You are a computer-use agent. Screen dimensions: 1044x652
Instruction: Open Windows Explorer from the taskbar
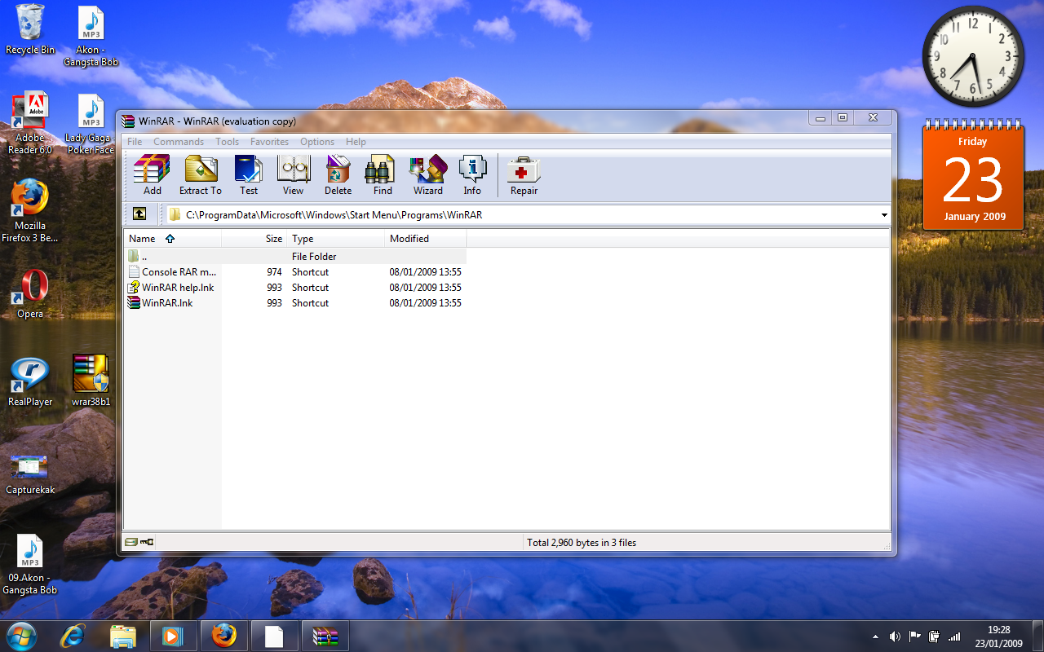pyautogui.click(x=122, y=636)
